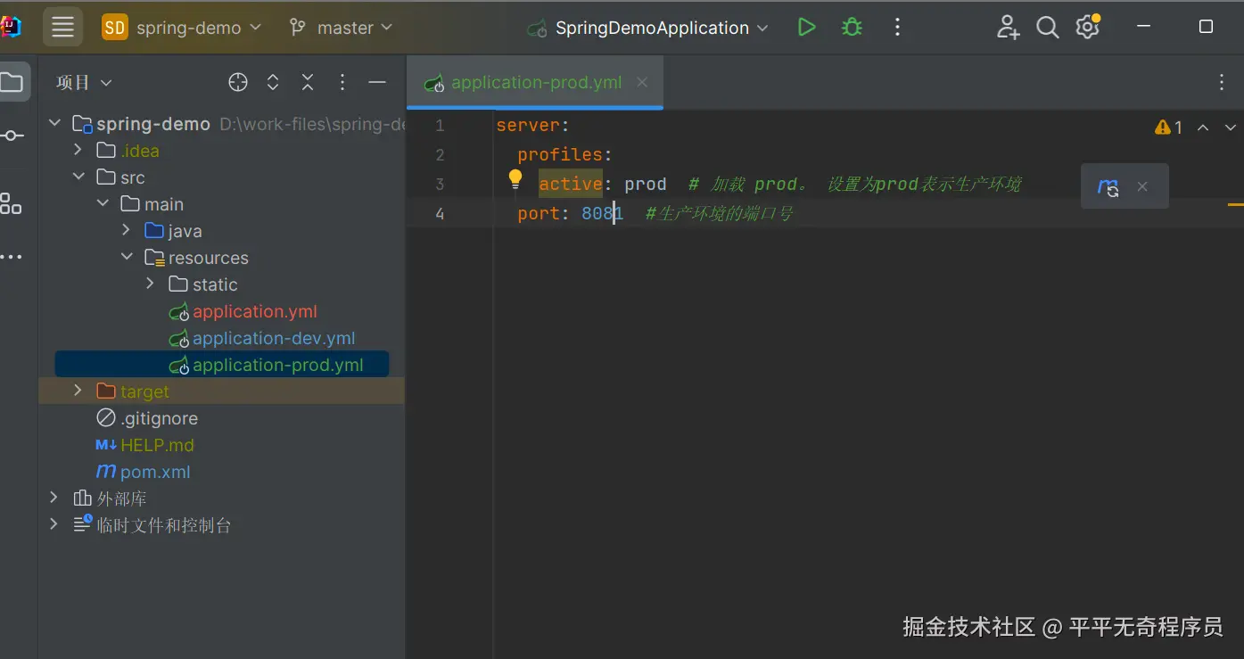Collapse the resources folder
1244x659 pixels.
[x=127, y=257]
